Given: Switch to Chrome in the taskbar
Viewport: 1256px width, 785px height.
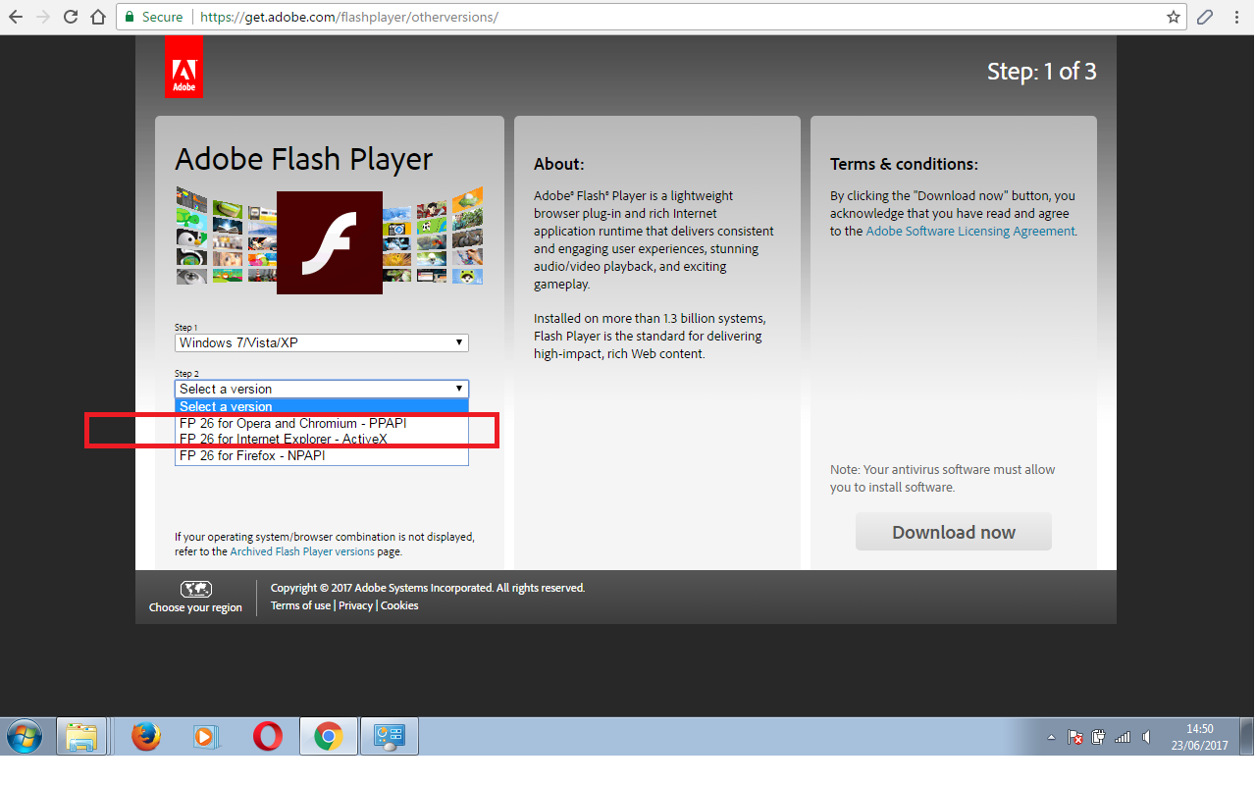Looking at the screenshot, I should [x=328, y=736].
